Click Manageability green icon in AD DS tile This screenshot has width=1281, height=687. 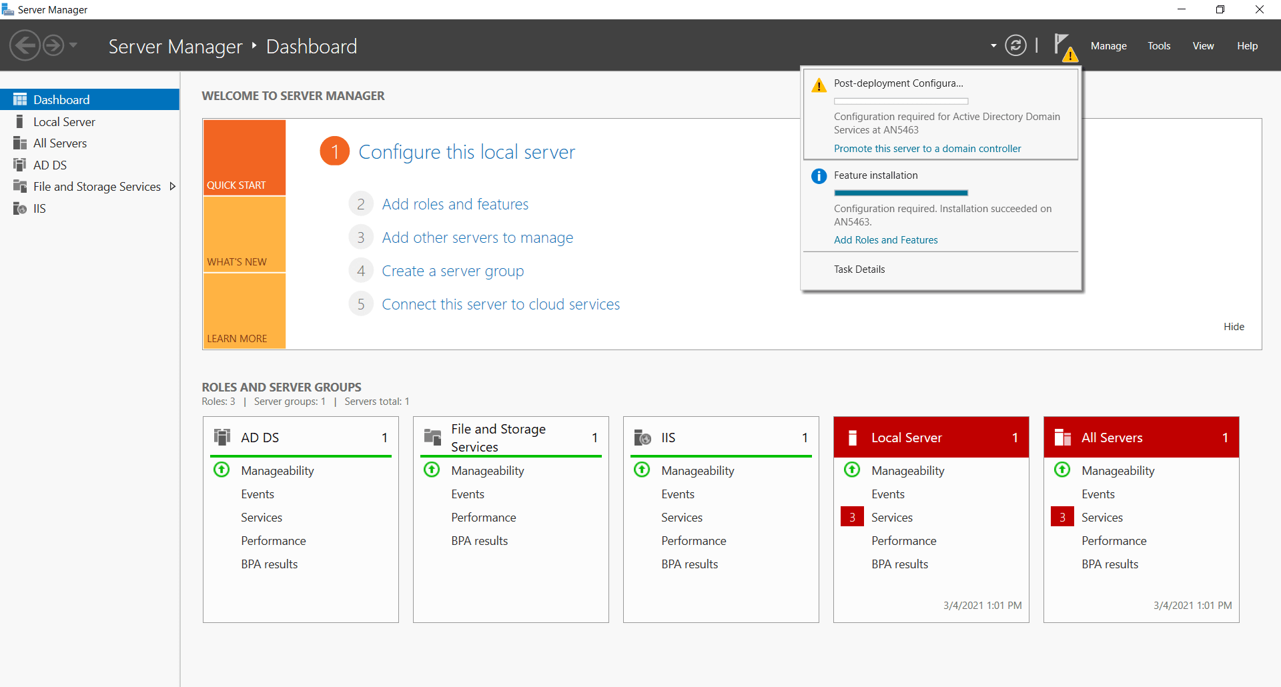[x=222, y=470]
